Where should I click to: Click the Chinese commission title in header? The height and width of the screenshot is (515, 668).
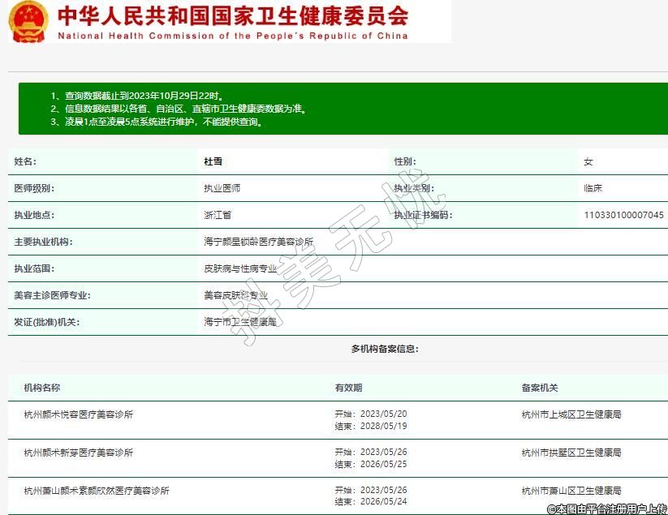[233, 15]
